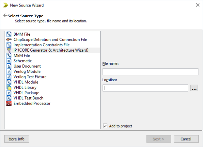The width and height of the screenshot is (203, 147).
Task: Select the VHDL Package icon
Action: tap(9, 93)
